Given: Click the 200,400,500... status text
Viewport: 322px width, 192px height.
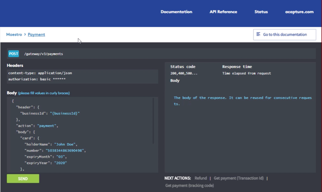Looking at the screenshot, I should pos(184,73).
